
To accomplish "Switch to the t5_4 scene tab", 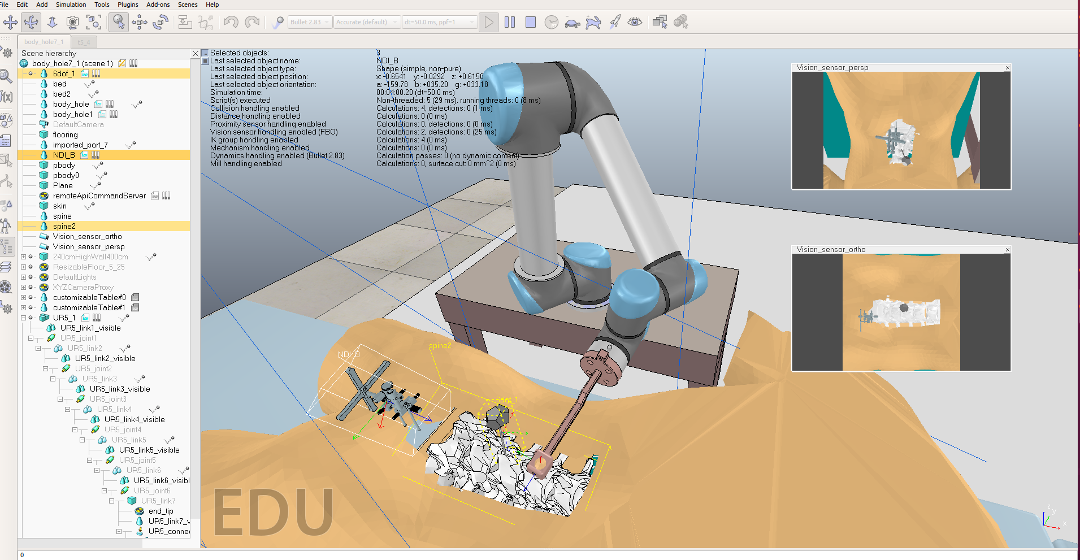I will pyautogui.click(x=84, y=42).
